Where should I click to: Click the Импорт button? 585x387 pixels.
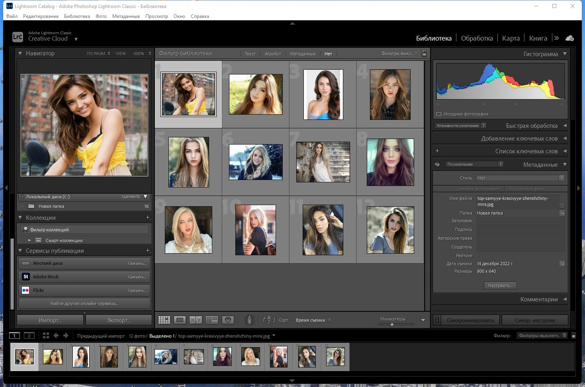tap(50, 320)
